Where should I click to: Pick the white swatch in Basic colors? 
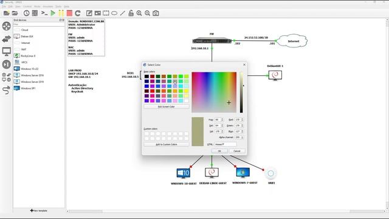pyautogui.click(x=187, y=101)
